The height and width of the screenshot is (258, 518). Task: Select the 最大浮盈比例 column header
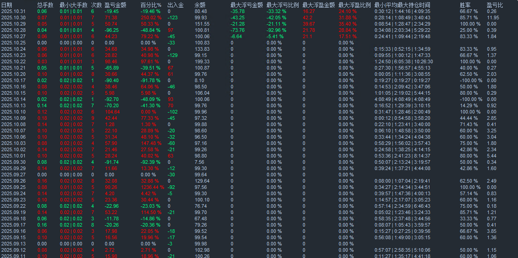click(x=355, y=5)
